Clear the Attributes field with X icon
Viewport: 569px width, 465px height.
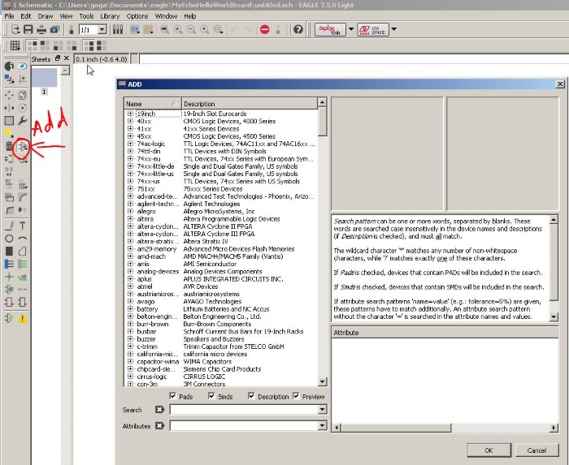[159, 425]
